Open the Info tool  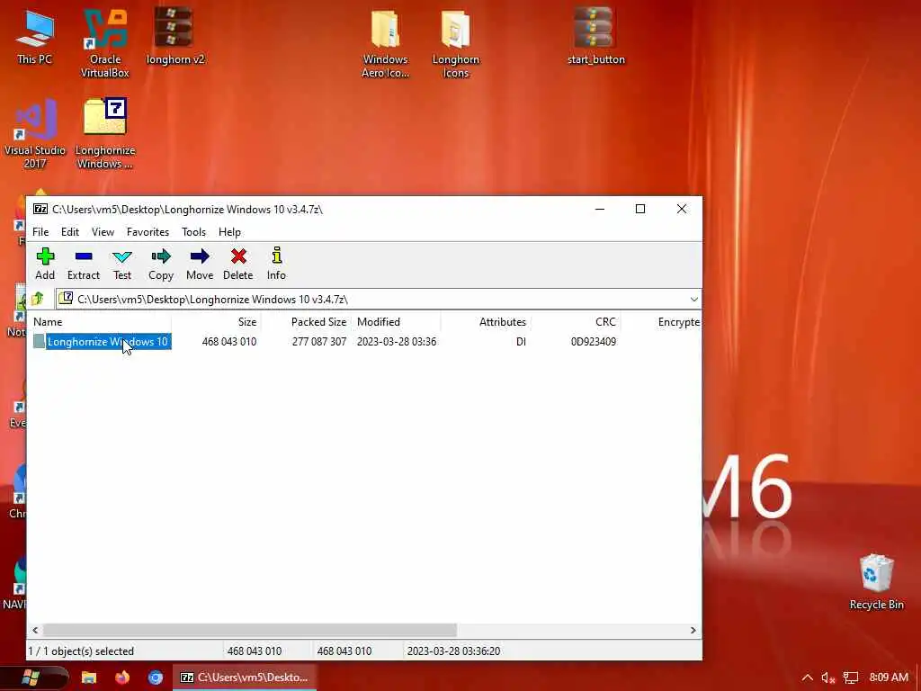(x=276, y=264)
